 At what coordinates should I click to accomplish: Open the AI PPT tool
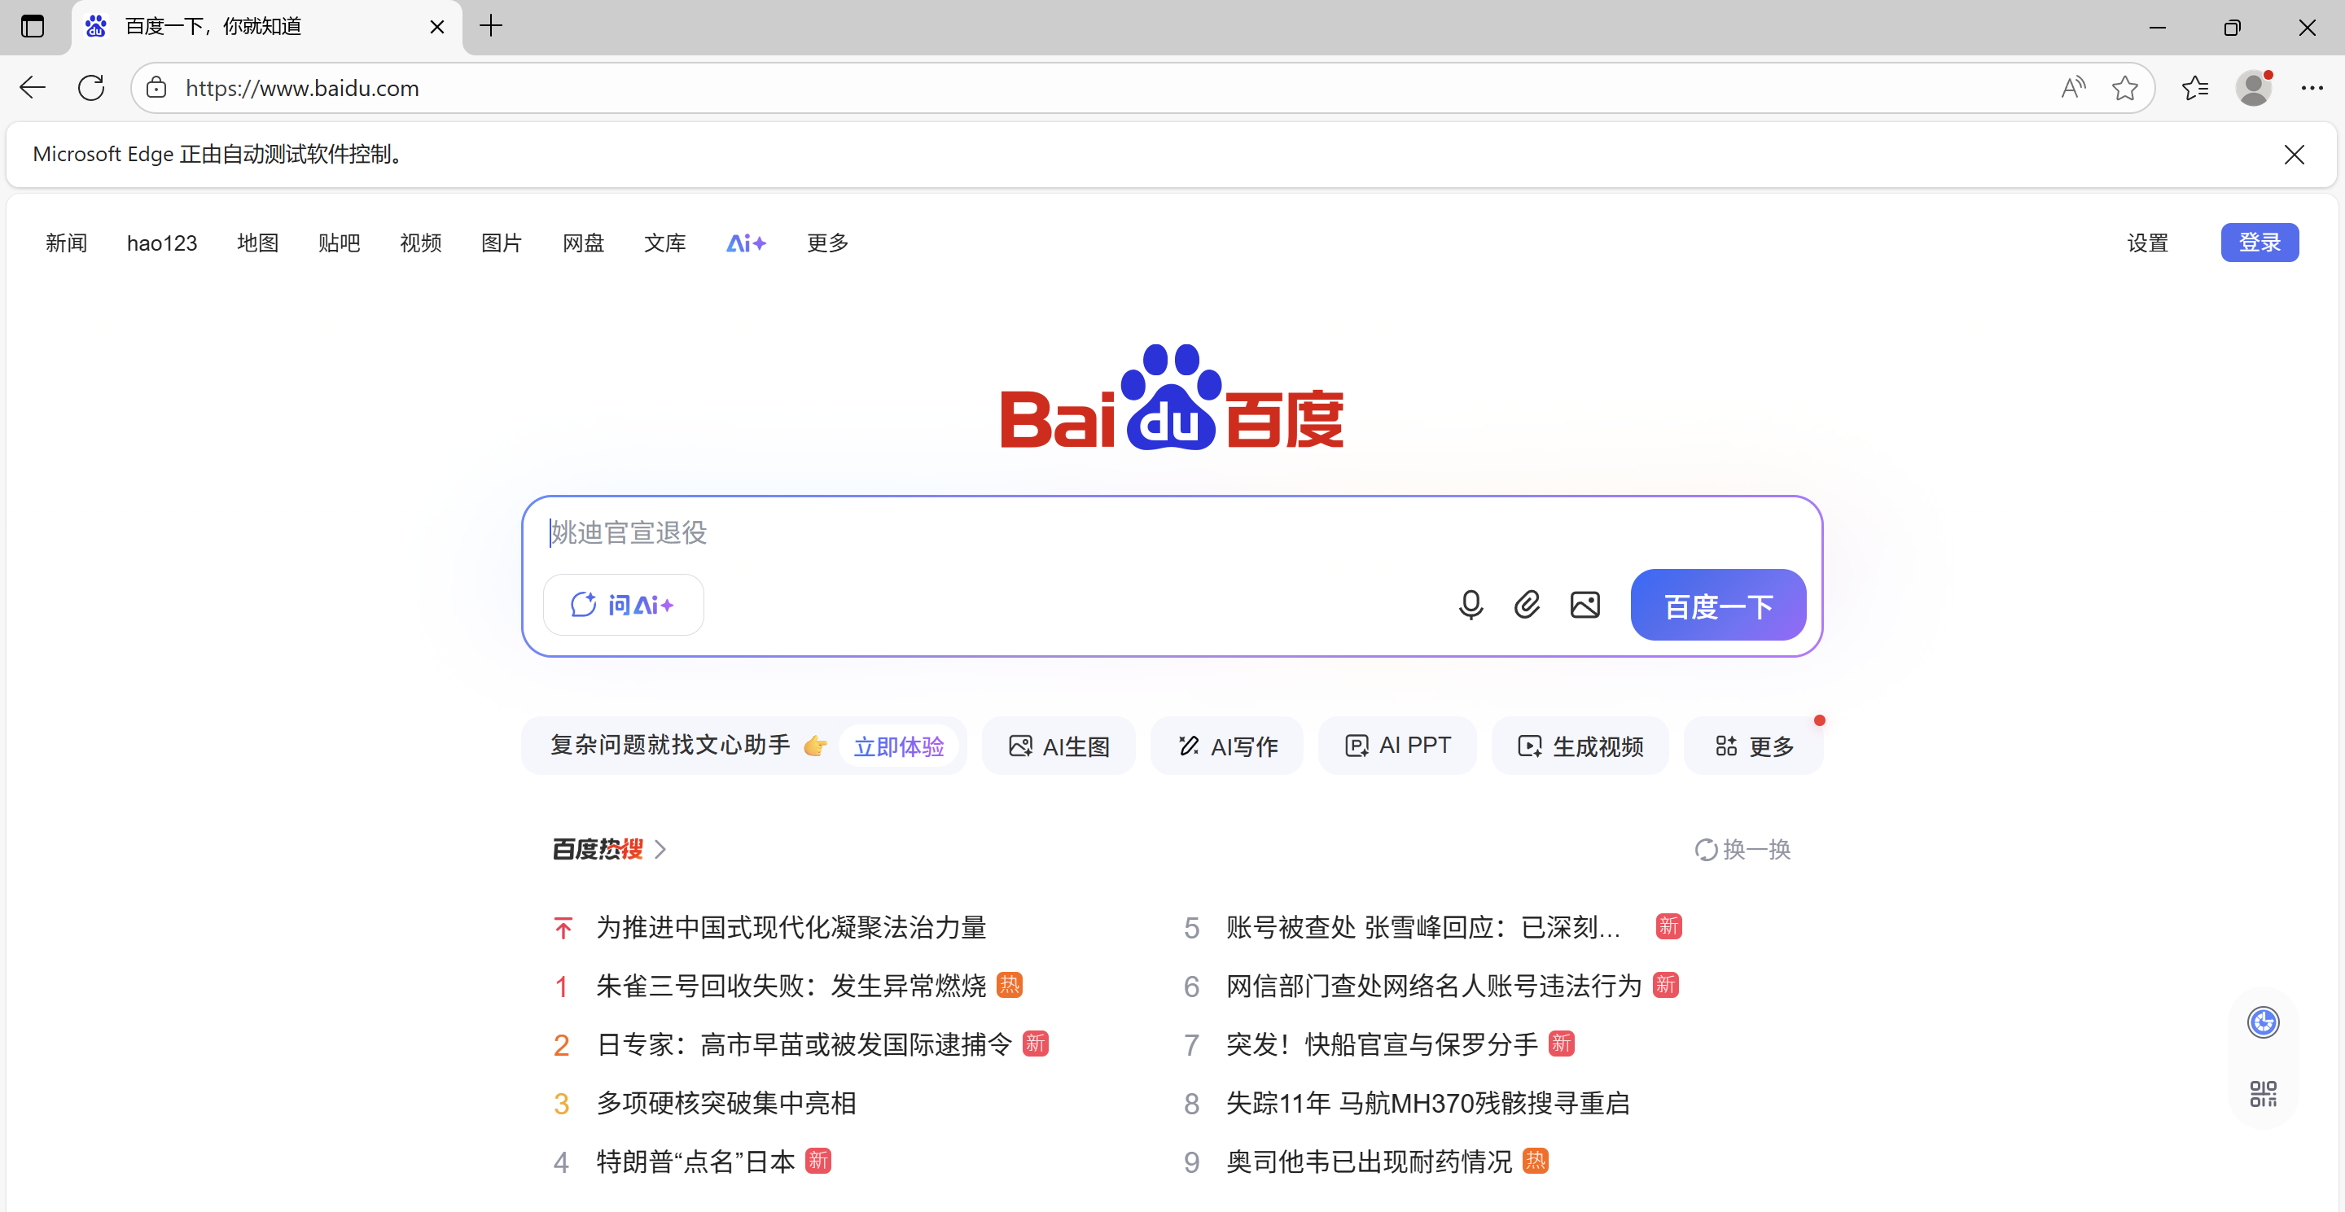[x=1397, y=747]
